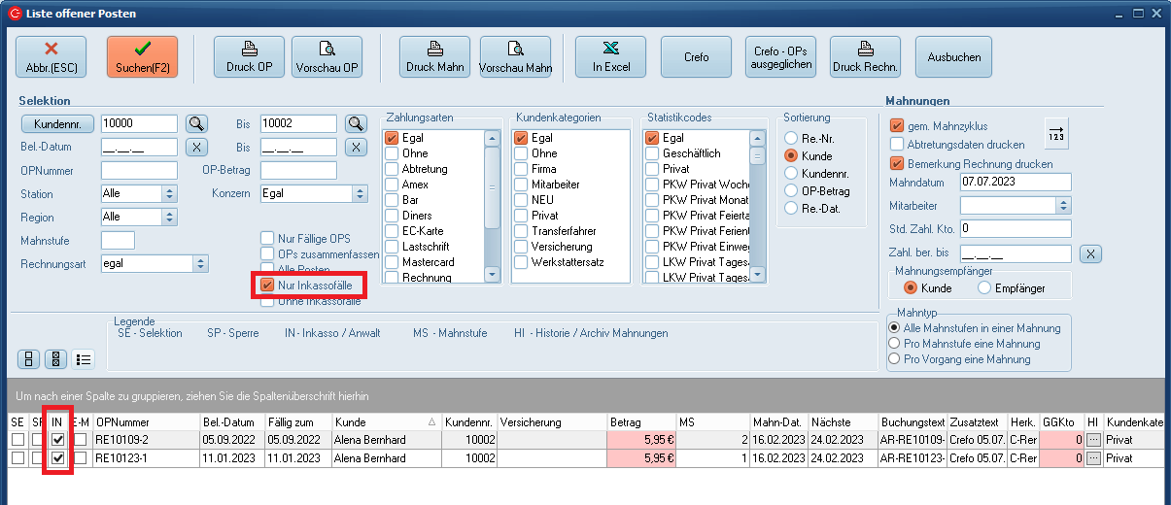
Task: Clear Bel.-Datum with its X button
Action: [x=197, y=147]
